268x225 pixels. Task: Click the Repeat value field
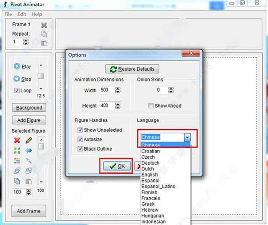(x=17, y=42)
